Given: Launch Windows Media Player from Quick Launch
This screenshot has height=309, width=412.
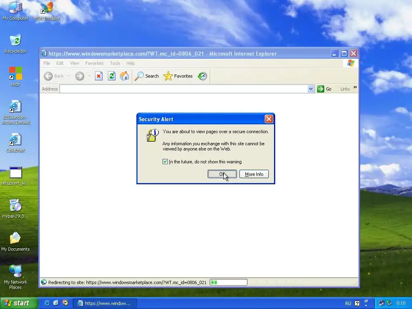Looking at the screenshot, I should 65,303.
